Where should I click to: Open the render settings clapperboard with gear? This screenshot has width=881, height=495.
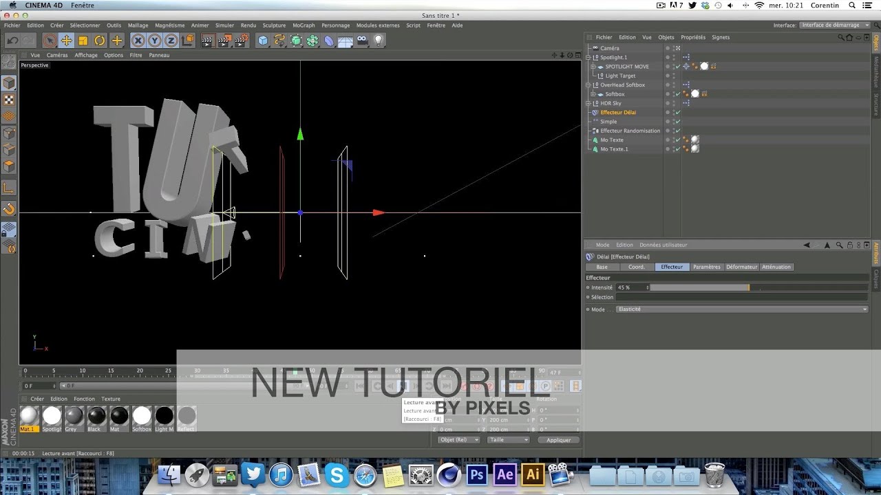point(241,41)
